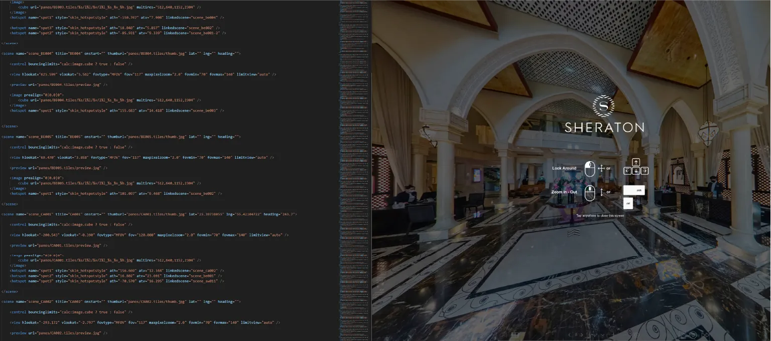Click the Zoom In - Out mouse icon
The height and width of the screenshot is (341, 771).
click(x=590, y=193)
